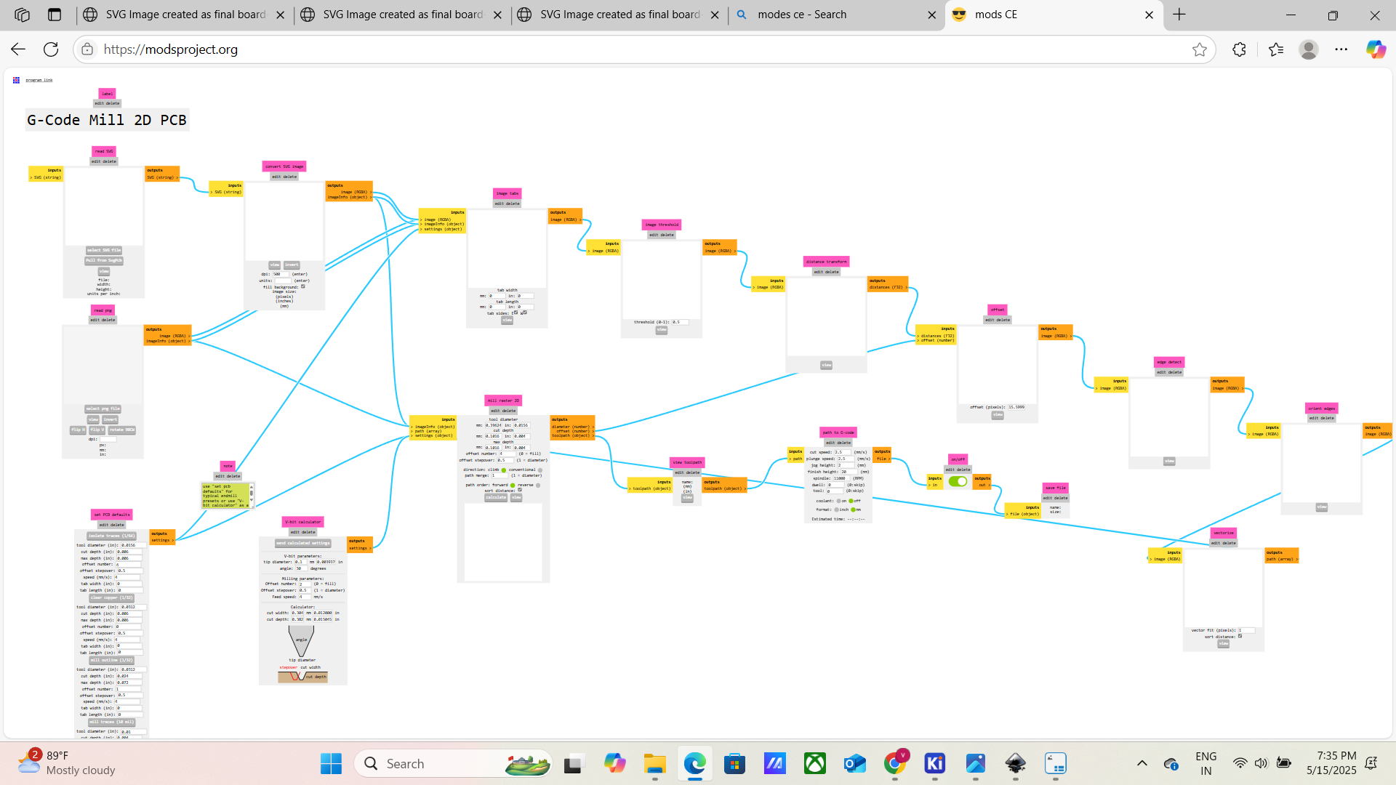Select the forward path order radio
Screen dimensions: 1396x785
click(512, 485)
